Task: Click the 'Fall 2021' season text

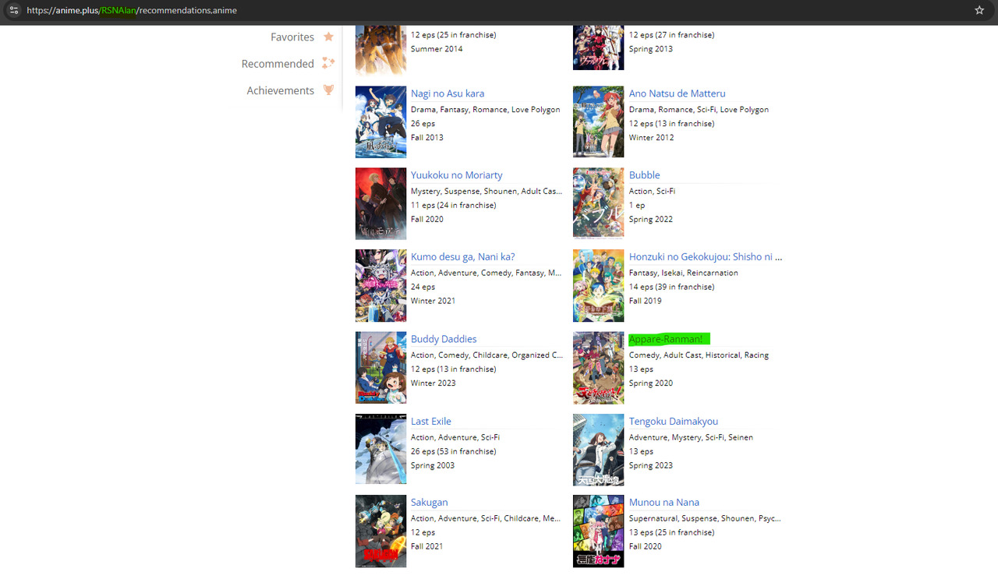Action: click(x=427, y=547)
